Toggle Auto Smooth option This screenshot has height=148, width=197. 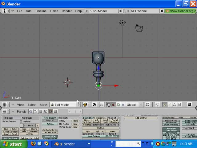tap(50, 118)
